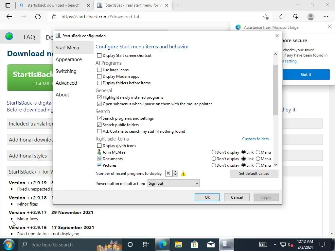Open Power button default action dropdown

[173, 183]
